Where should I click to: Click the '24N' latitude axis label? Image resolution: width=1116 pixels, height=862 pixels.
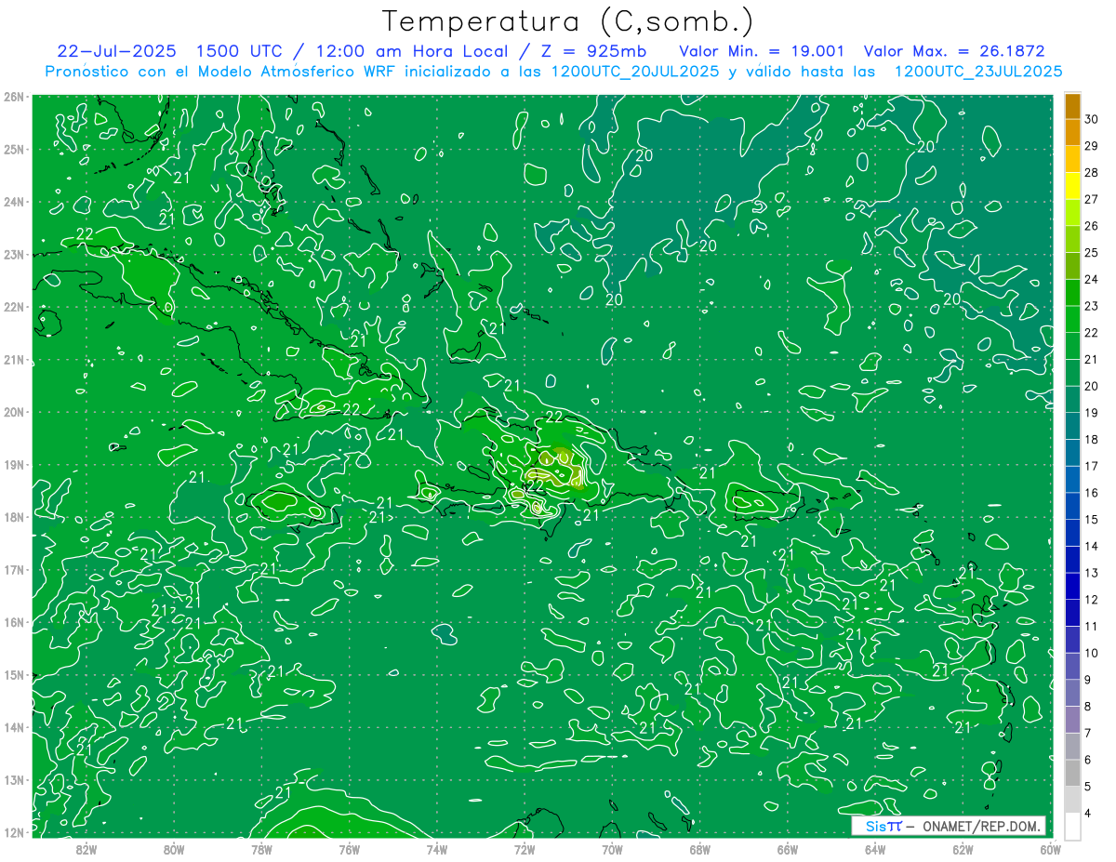[14, 202]
